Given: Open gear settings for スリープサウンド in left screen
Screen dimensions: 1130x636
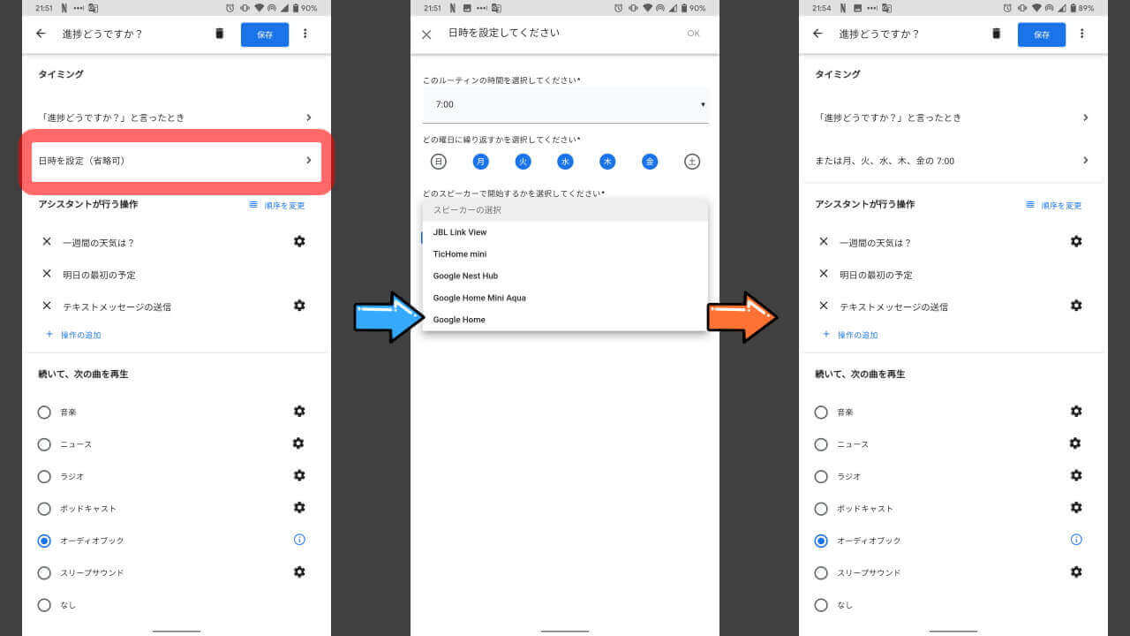Looking at the screenshot, I should (299, 572).
